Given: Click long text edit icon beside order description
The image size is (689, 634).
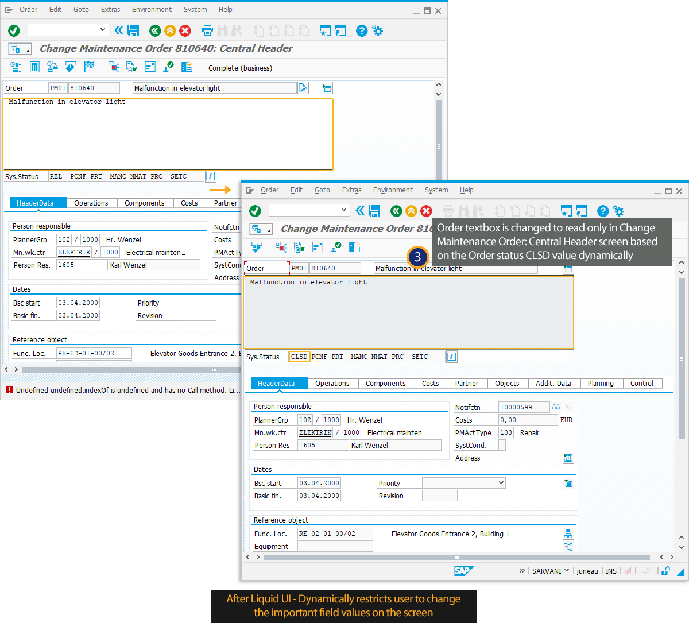Looking at the screenshot, I should click(x=303, y=88).
